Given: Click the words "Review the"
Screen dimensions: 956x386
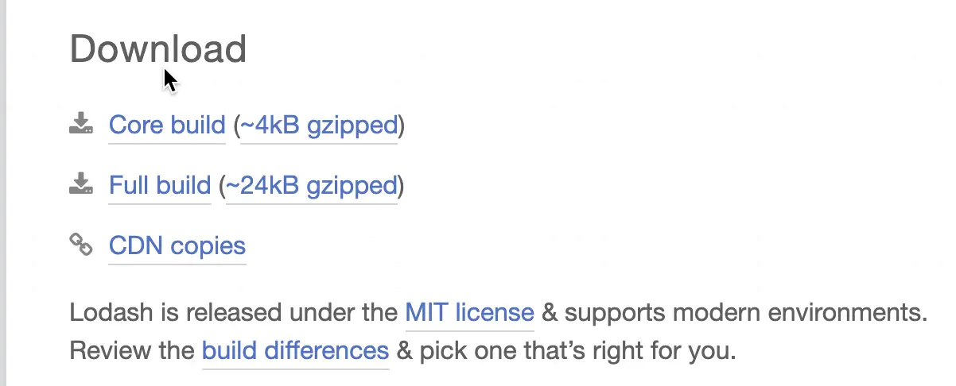Looking at the screenshot, I should 132,350.
